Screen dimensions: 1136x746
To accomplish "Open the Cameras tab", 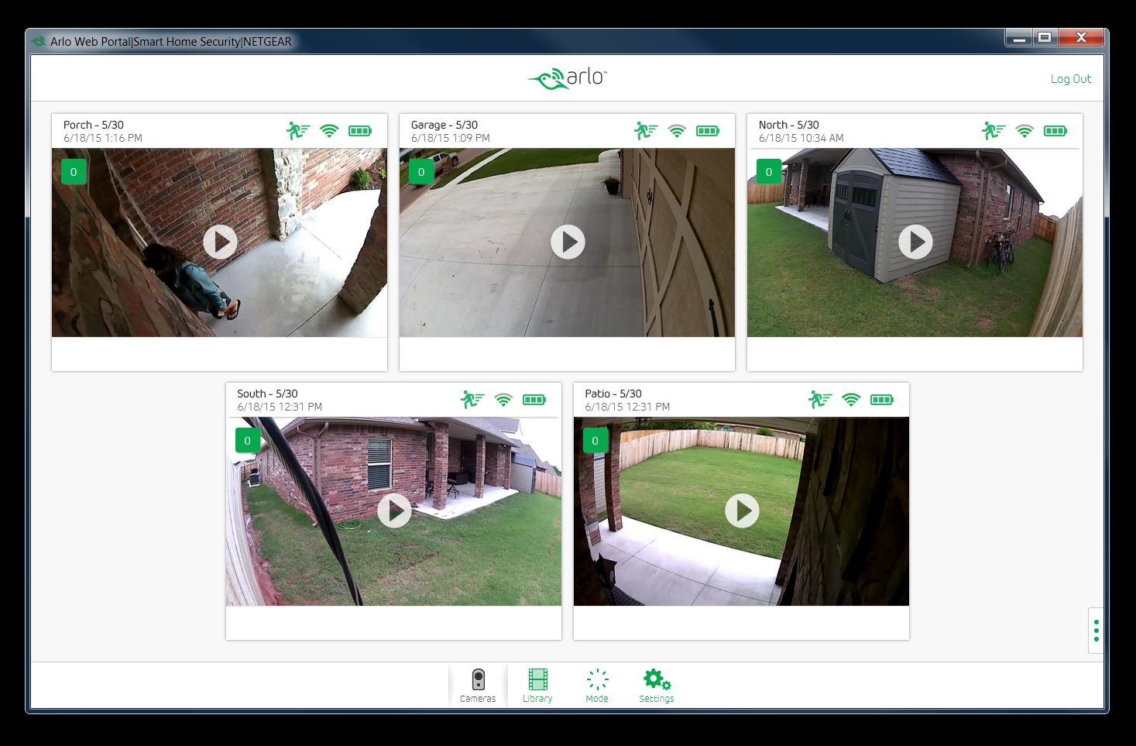I will click(478, 686).
